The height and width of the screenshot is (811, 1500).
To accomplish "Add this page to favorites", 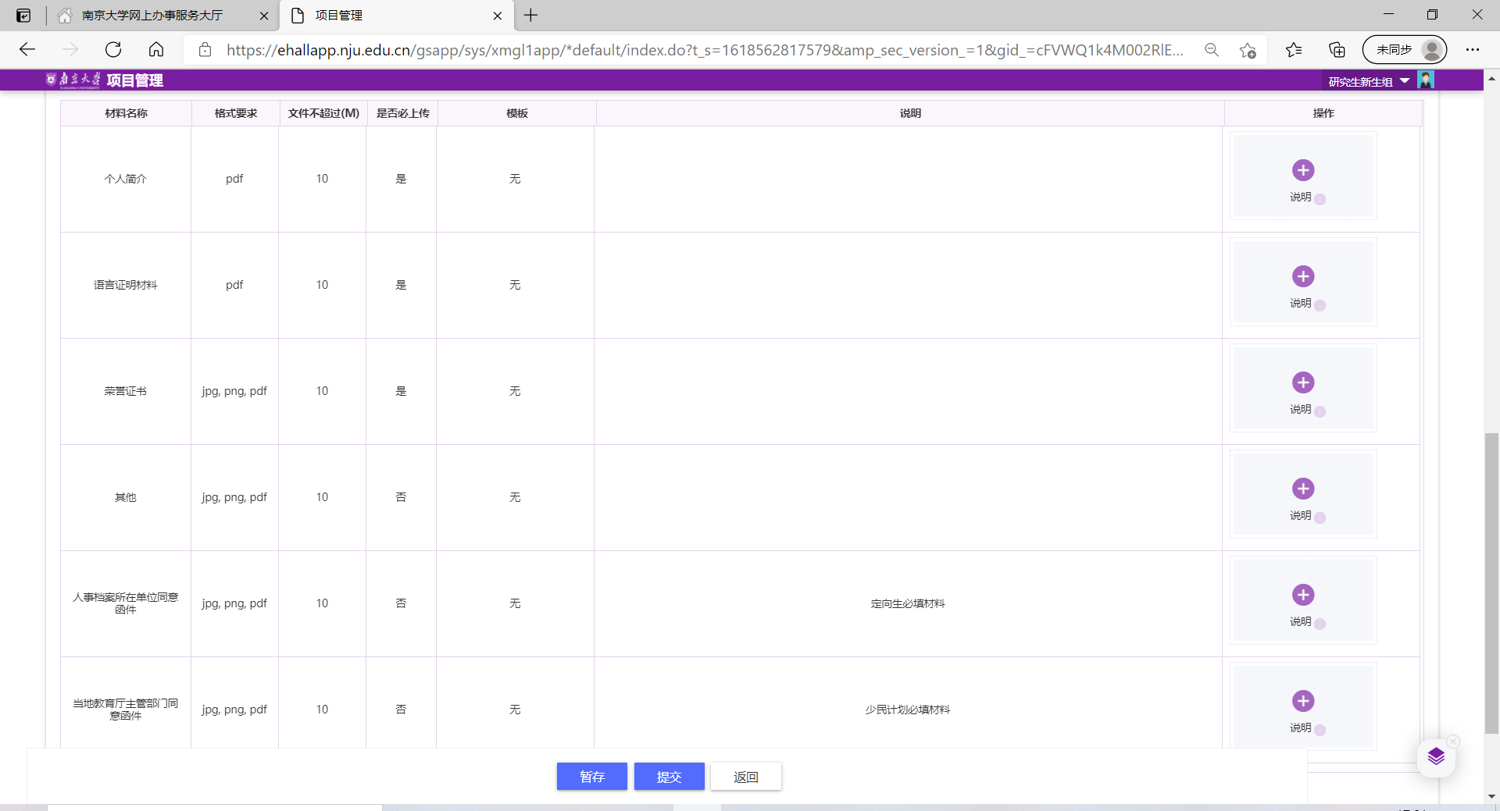I will pyautogui.click(x=1247, y=50).
